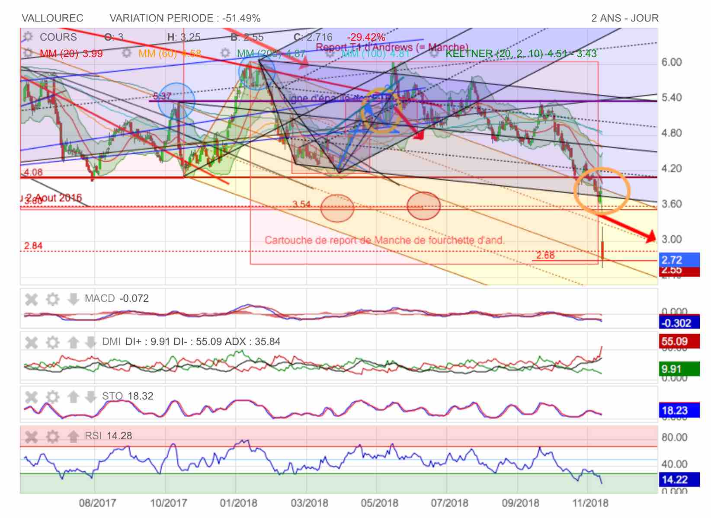Click the red 2.55 price tag

(x=680, y=272)
